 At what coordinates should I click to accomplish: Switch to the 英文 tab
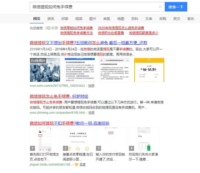pyautogui.click(x=177, y=19)
